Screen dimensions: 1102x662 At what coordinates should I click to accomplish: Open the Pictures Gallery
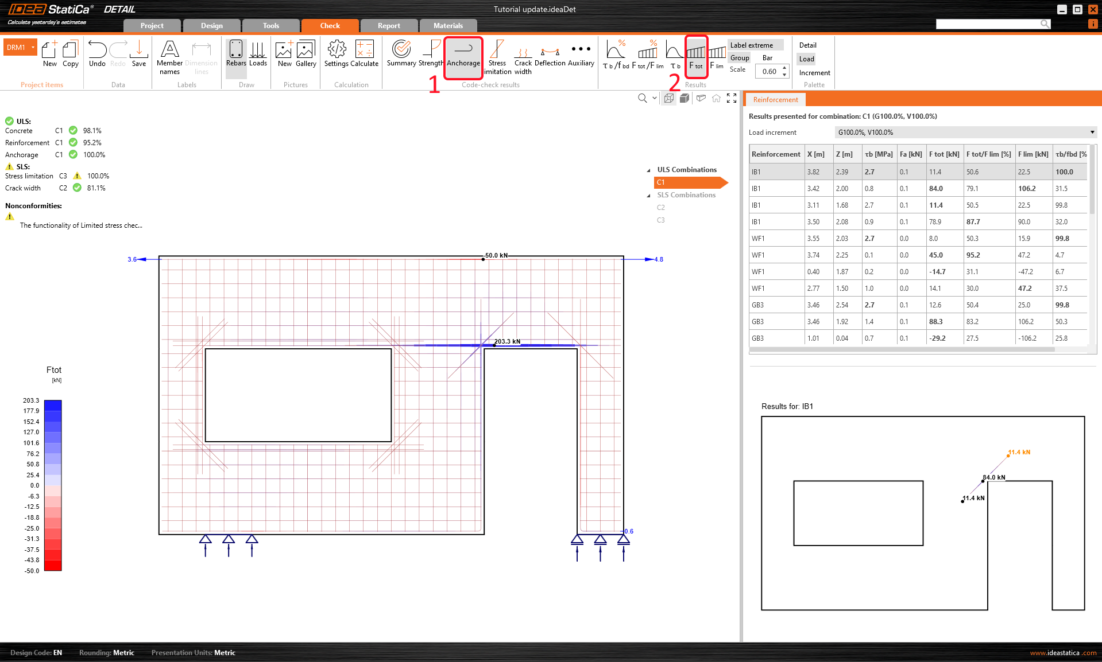[x=306, y=54]
